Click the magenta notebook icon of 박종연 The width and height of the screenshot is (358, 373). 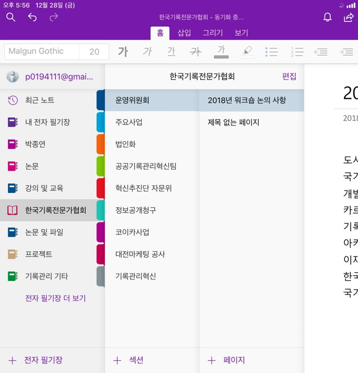coord(12,144)
